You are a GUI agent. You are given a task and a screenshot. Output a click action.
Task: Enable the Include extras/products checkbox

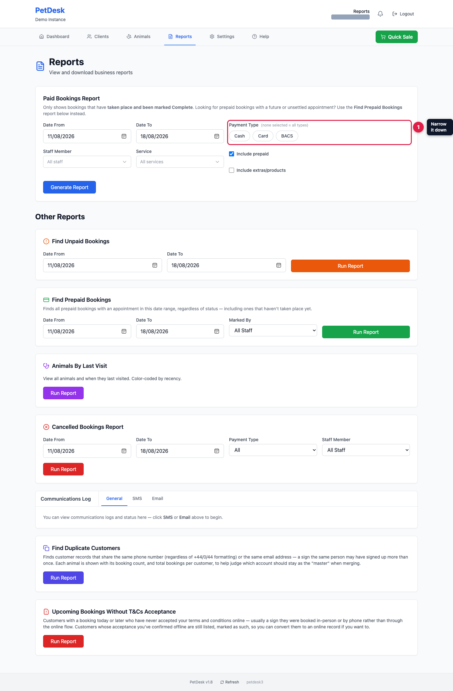click(x=232, y=170)
